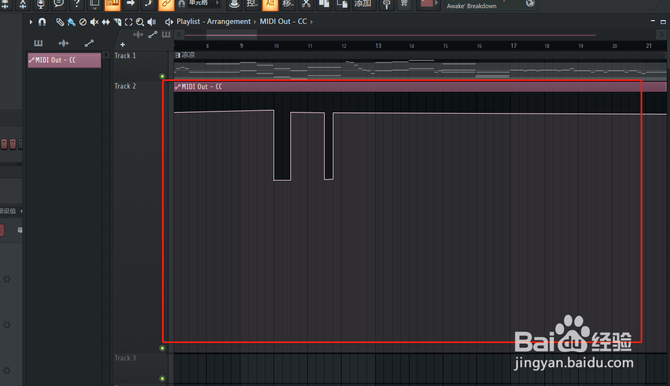Click the copy pages icon
Image resolution: width=670 pixels, height=386 pixels.
(x=324, y=4)
